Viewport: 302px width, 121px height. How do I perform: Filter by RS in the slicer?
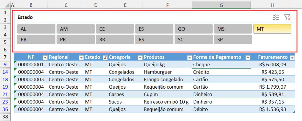click(x=154, y=39)
